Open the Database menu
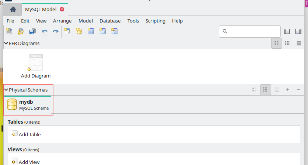The image size is (308, 165). (110, 21)
